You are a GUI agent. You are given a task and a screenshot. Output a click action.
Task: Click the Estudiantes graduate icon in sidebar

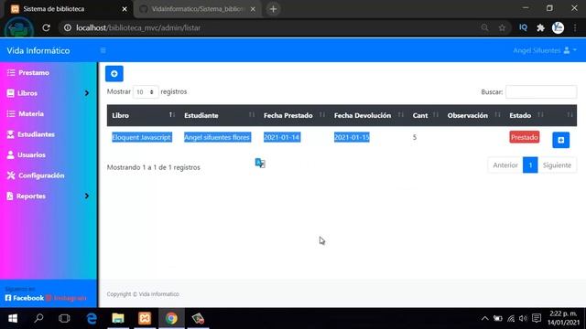(x=10, y=134)
